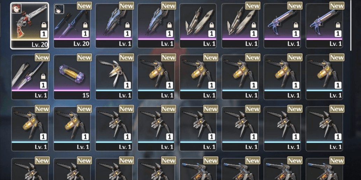Toggle the lock on the purple-hilted twin sword

pos(43,76)
